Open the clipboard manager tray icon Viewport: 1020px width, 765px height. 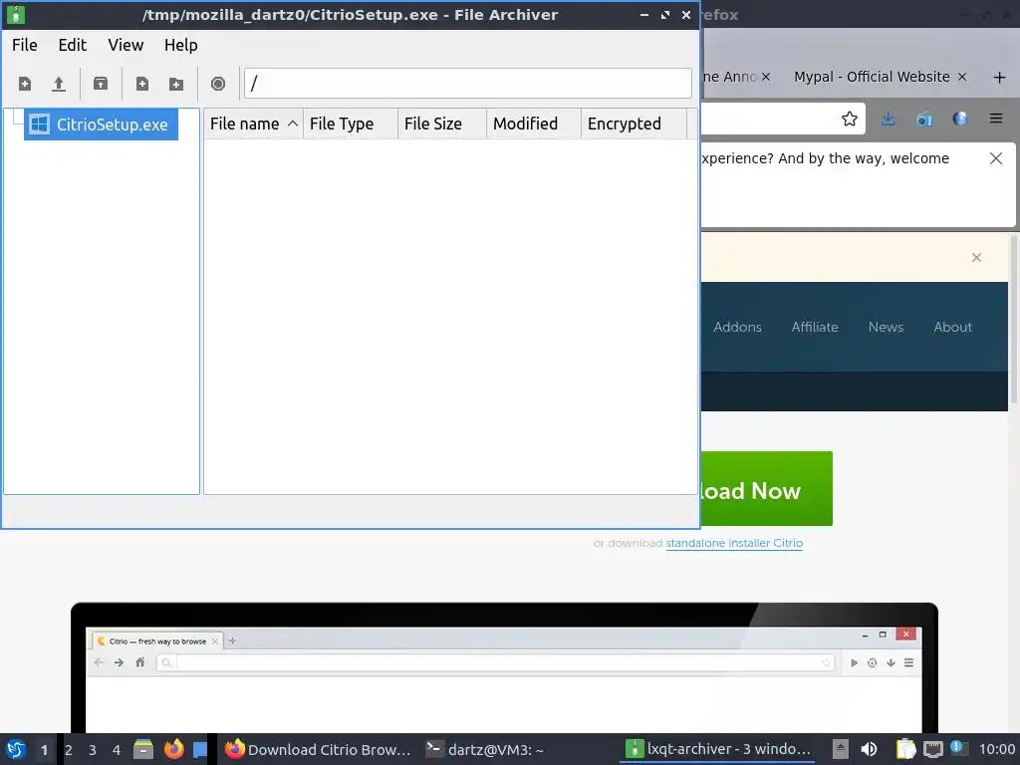[x=904, y=749]
